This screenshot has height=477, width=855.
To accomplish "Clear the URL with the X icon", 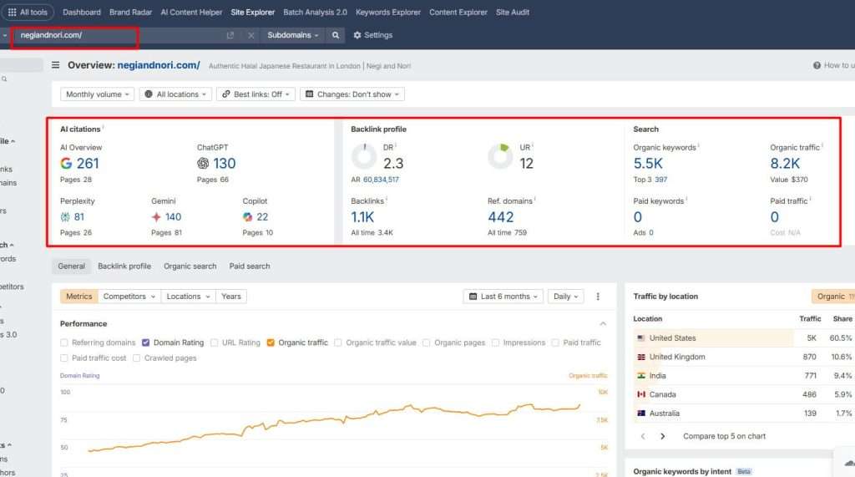I will (250, 35).
